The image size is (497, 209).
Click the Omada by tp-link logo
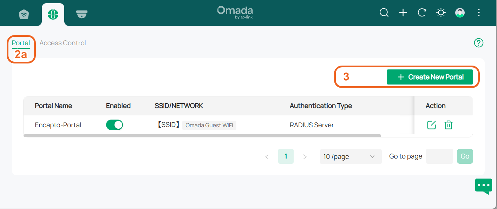click(x=235, y=12)
